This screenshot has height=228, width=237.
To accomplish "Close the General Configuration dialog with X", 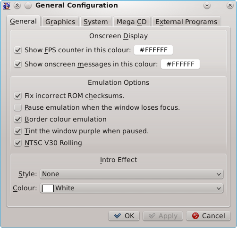I will click(x=230, y=6).
